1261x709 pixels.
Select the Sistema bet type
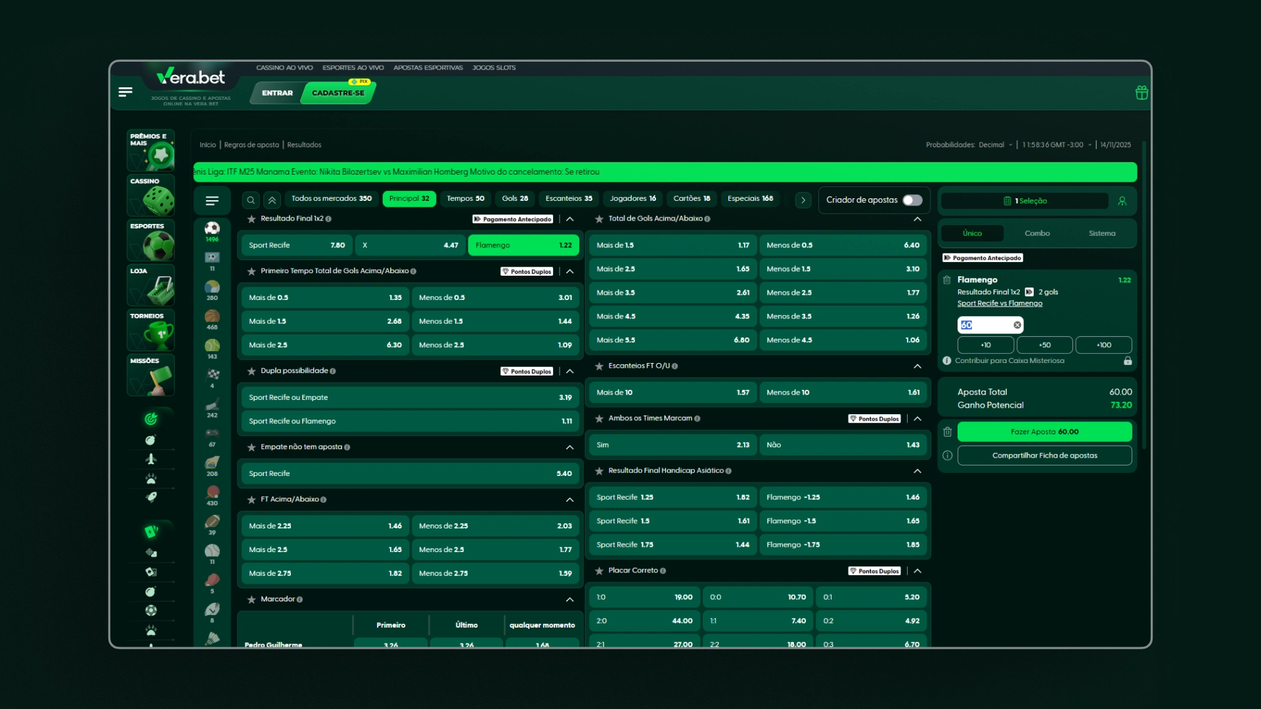coord(1101,234)
